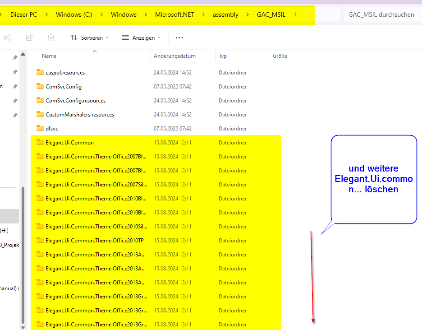Click Elegant.Ui.Common.Theme.Office2010TP name
422x330 pixels.
pos(95,241)
